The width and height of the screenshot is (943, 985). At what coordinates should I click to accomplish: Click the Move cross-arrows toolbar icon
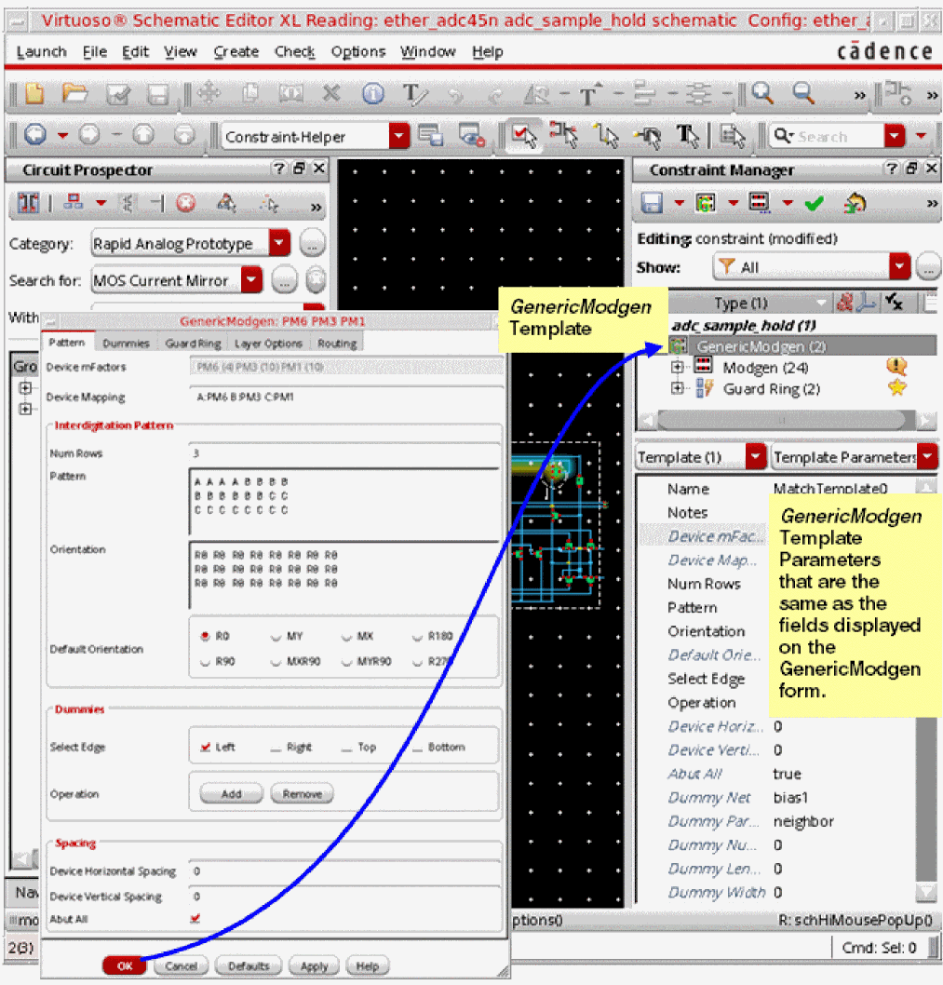[x=209, y=94]
